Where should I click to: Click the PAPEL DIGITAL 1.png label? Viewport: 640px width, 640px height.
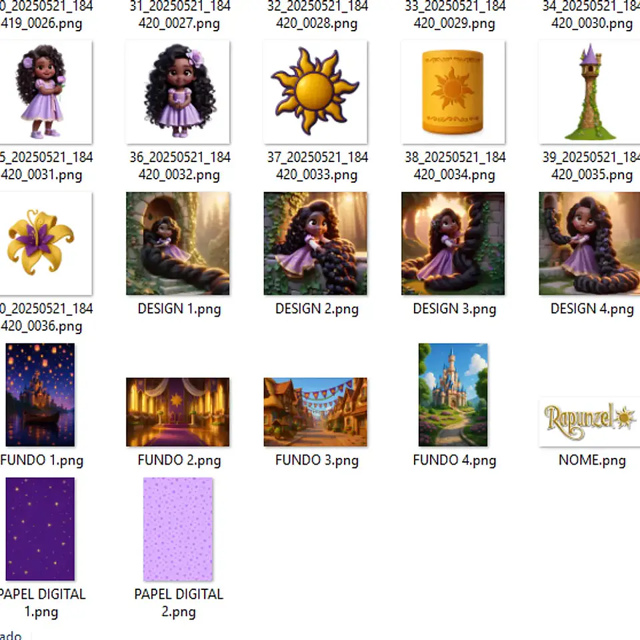point(43,603)
